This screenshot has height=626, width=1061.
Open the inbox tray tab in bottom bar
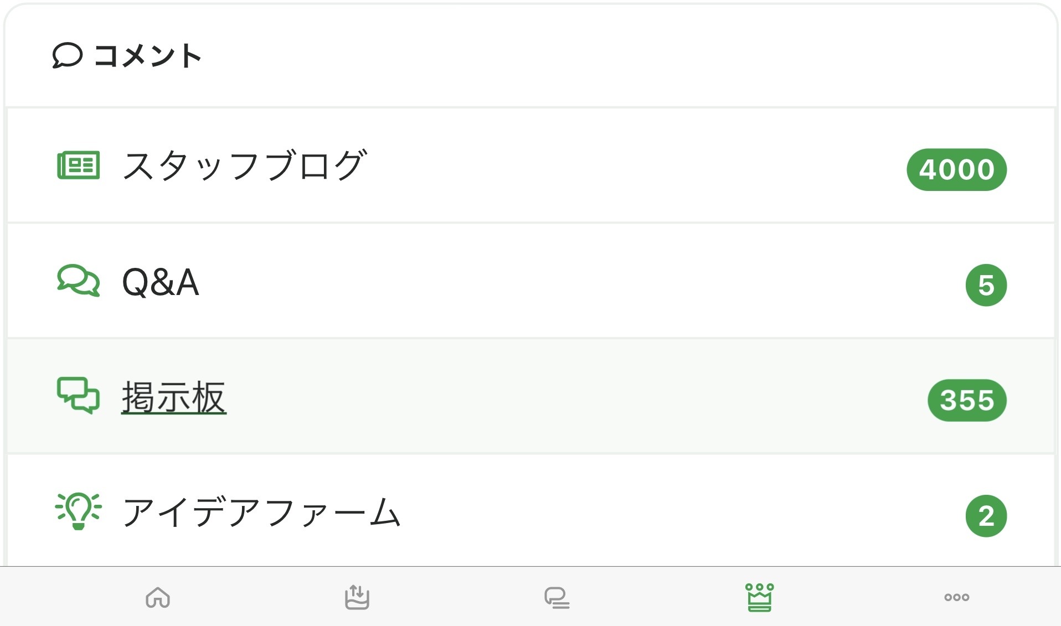357,598
